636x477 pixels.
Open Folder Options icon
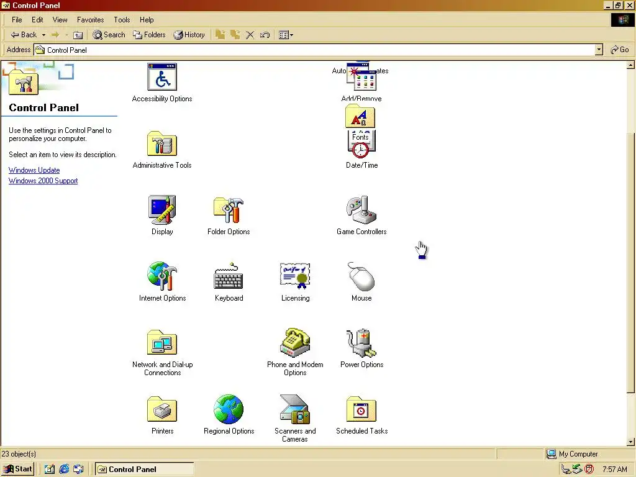pos(229,210)
